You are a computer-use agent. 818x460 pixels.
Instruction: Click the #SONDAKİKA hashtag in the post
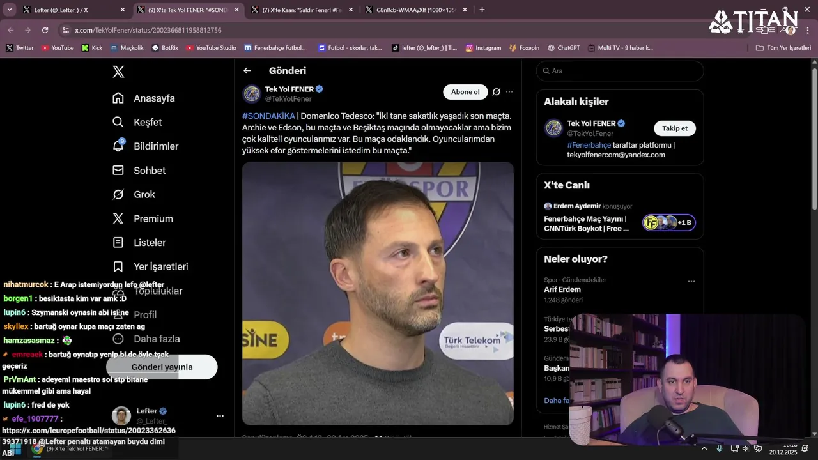(x=268, y=116)
